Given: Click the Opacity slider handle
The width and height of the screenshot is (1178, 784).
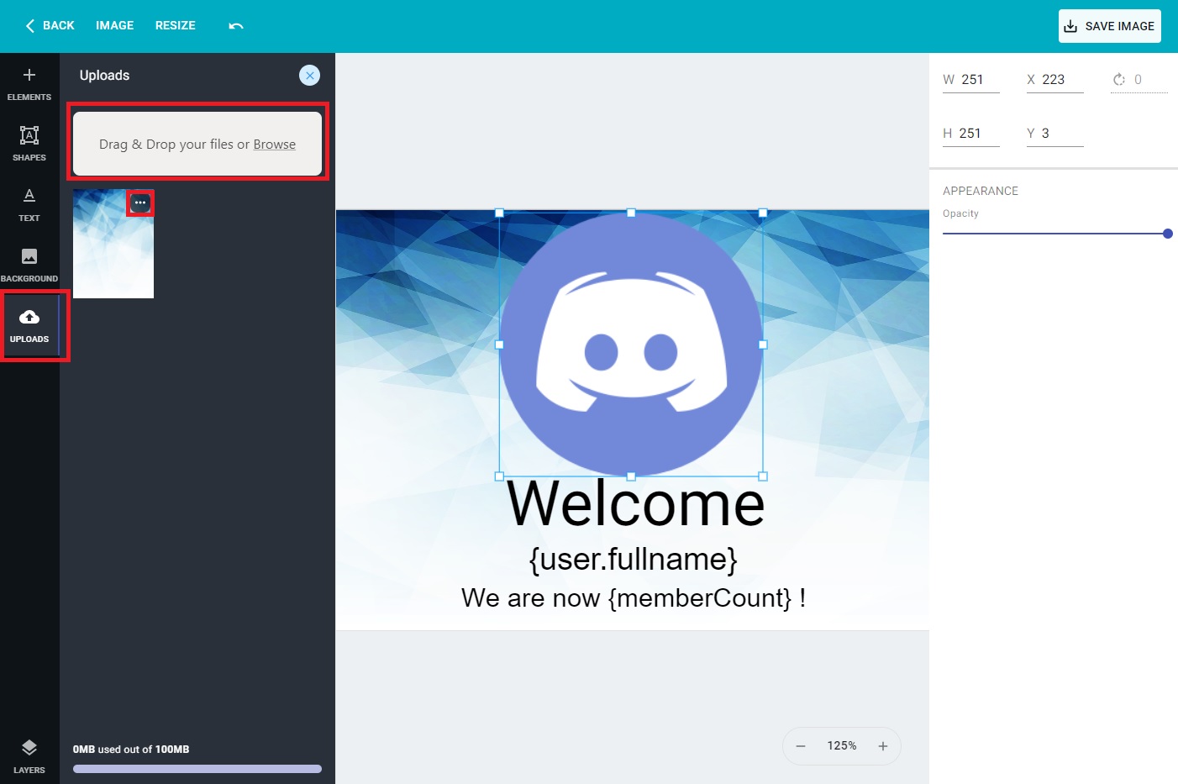Looking at the screenshot, I should click(1168, 234).
